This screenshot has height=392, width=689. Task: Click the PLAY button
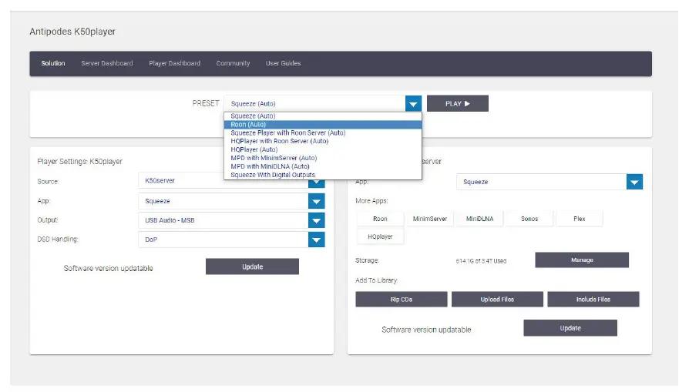click(x=458, y=104)
